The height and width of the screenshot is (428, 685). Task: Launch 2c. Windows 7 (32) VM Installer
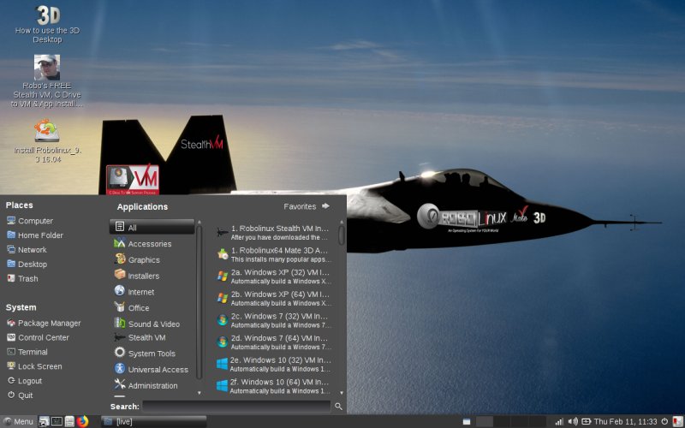pyautogui.click(x=274, y=320)
